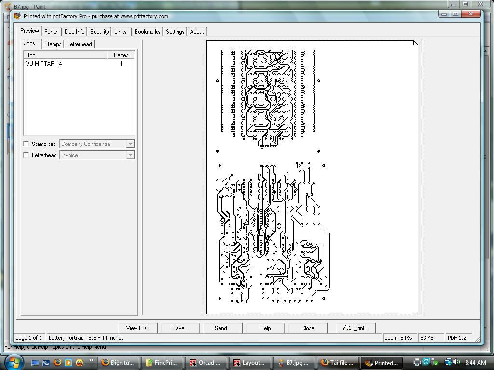Click the Send... button
Screen dimensions: 494x370
click(x=223, y=328)
